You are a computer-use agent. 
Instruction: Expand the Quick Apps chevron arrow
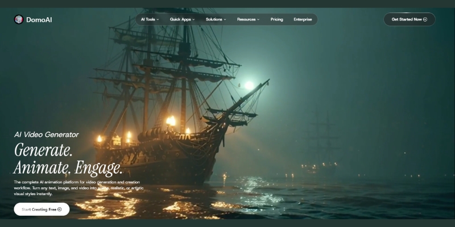[x=193, y=19]
